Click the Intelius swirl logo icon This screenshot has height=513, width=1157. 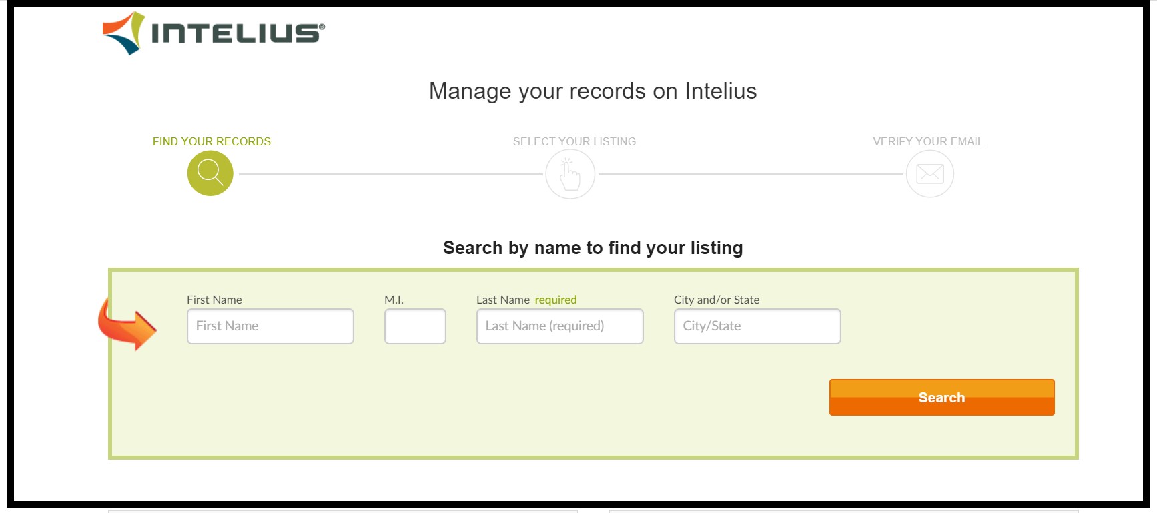point(123,33)
